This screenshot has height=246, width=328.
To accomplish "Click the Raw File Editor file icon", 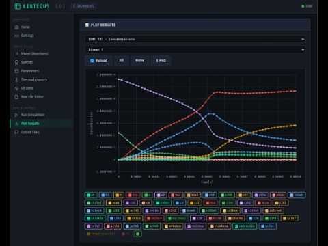I will tap(16, 97).
